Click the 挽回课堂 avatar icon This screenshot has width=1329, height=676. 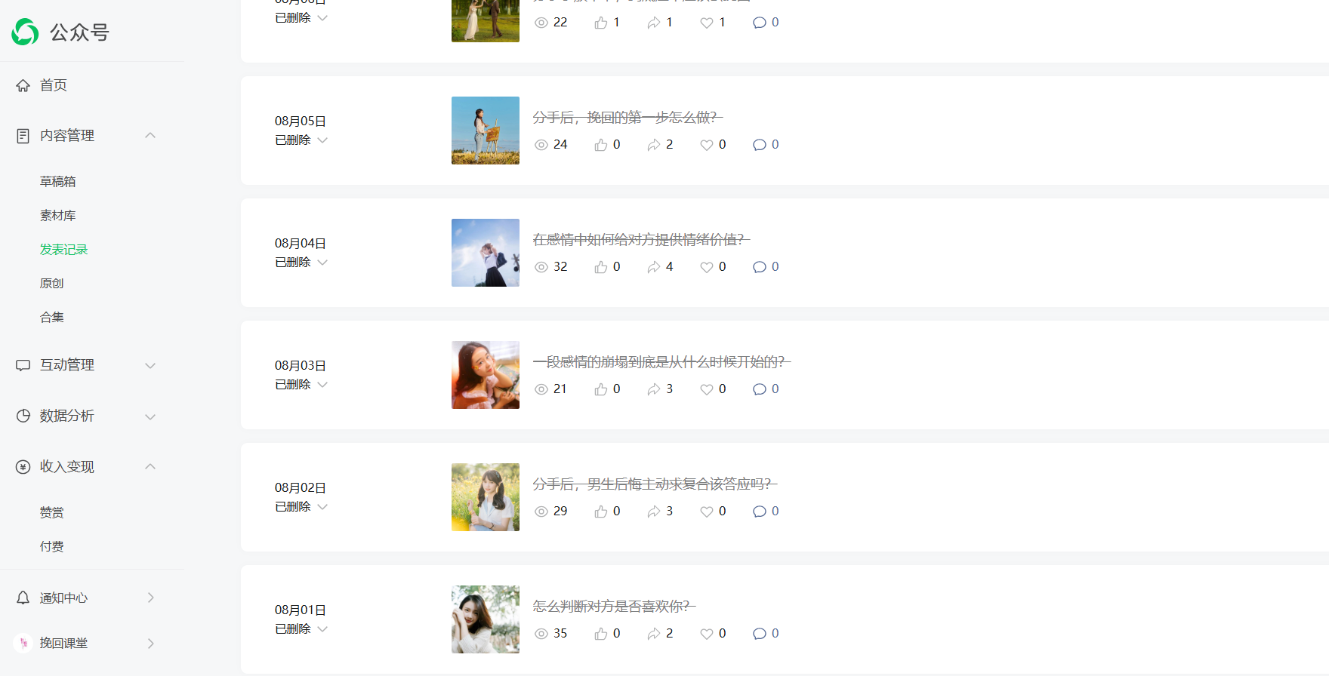pyautogui.click(x=23, y=643)
